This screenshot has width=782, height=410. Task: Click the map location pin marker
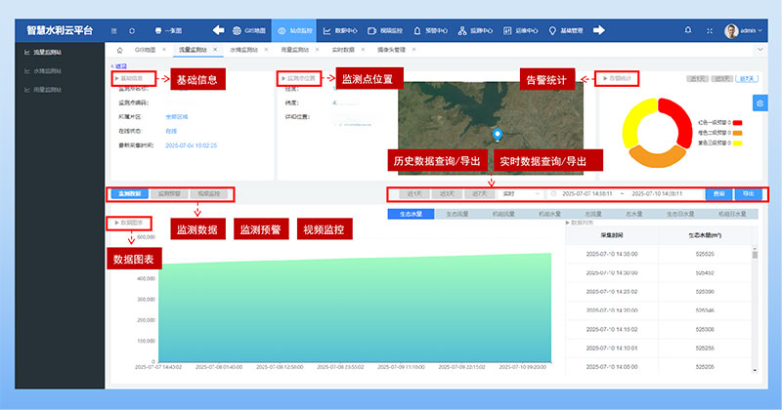pos(498,135)
